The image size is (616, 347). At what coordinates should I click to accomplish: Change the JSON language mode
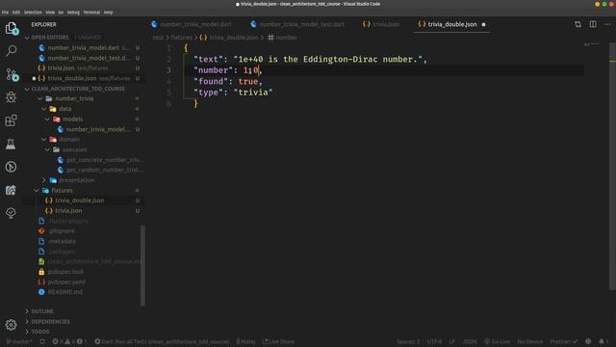click(x=470, y=341)
